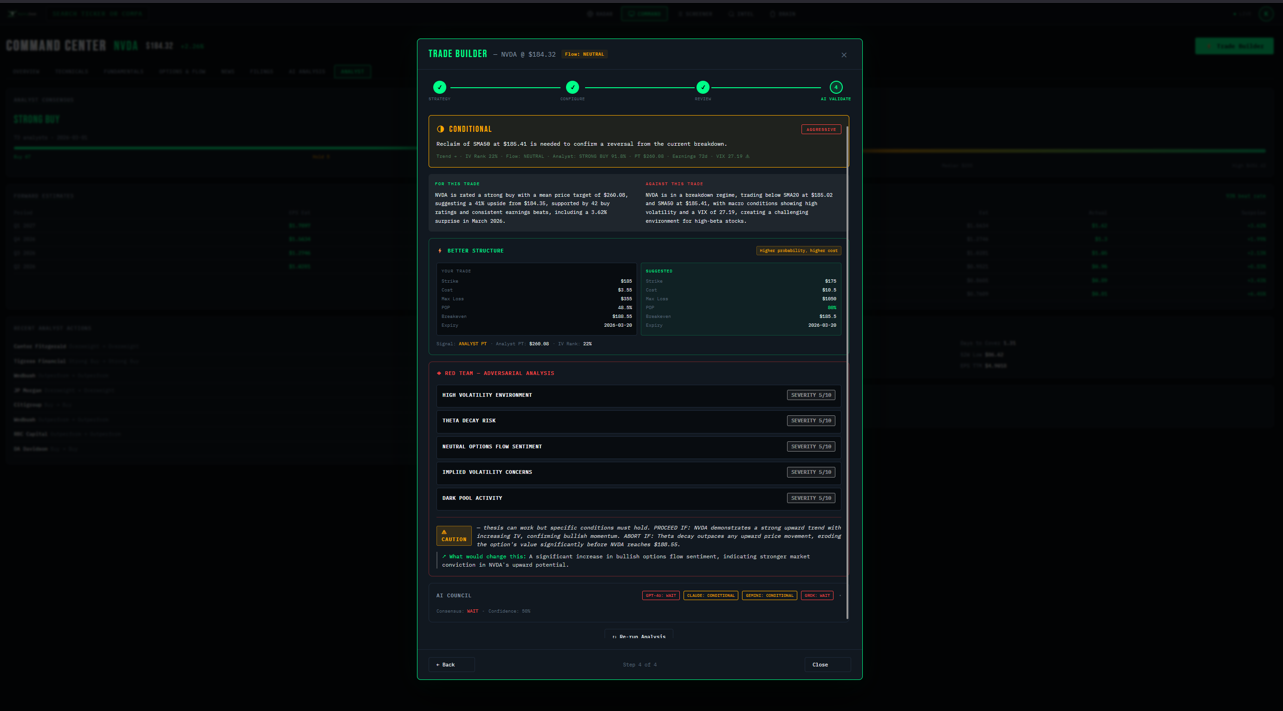
Task: Click the user avatar icon at top right
Action: pyautogui.click(x=1266, y=13)
